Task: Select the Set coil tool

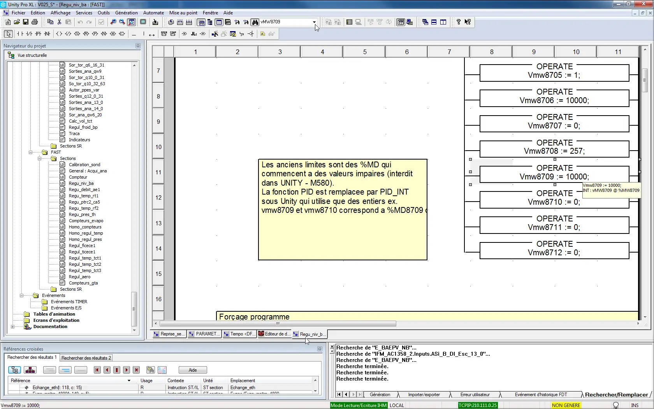Action: tap(77, 34)
